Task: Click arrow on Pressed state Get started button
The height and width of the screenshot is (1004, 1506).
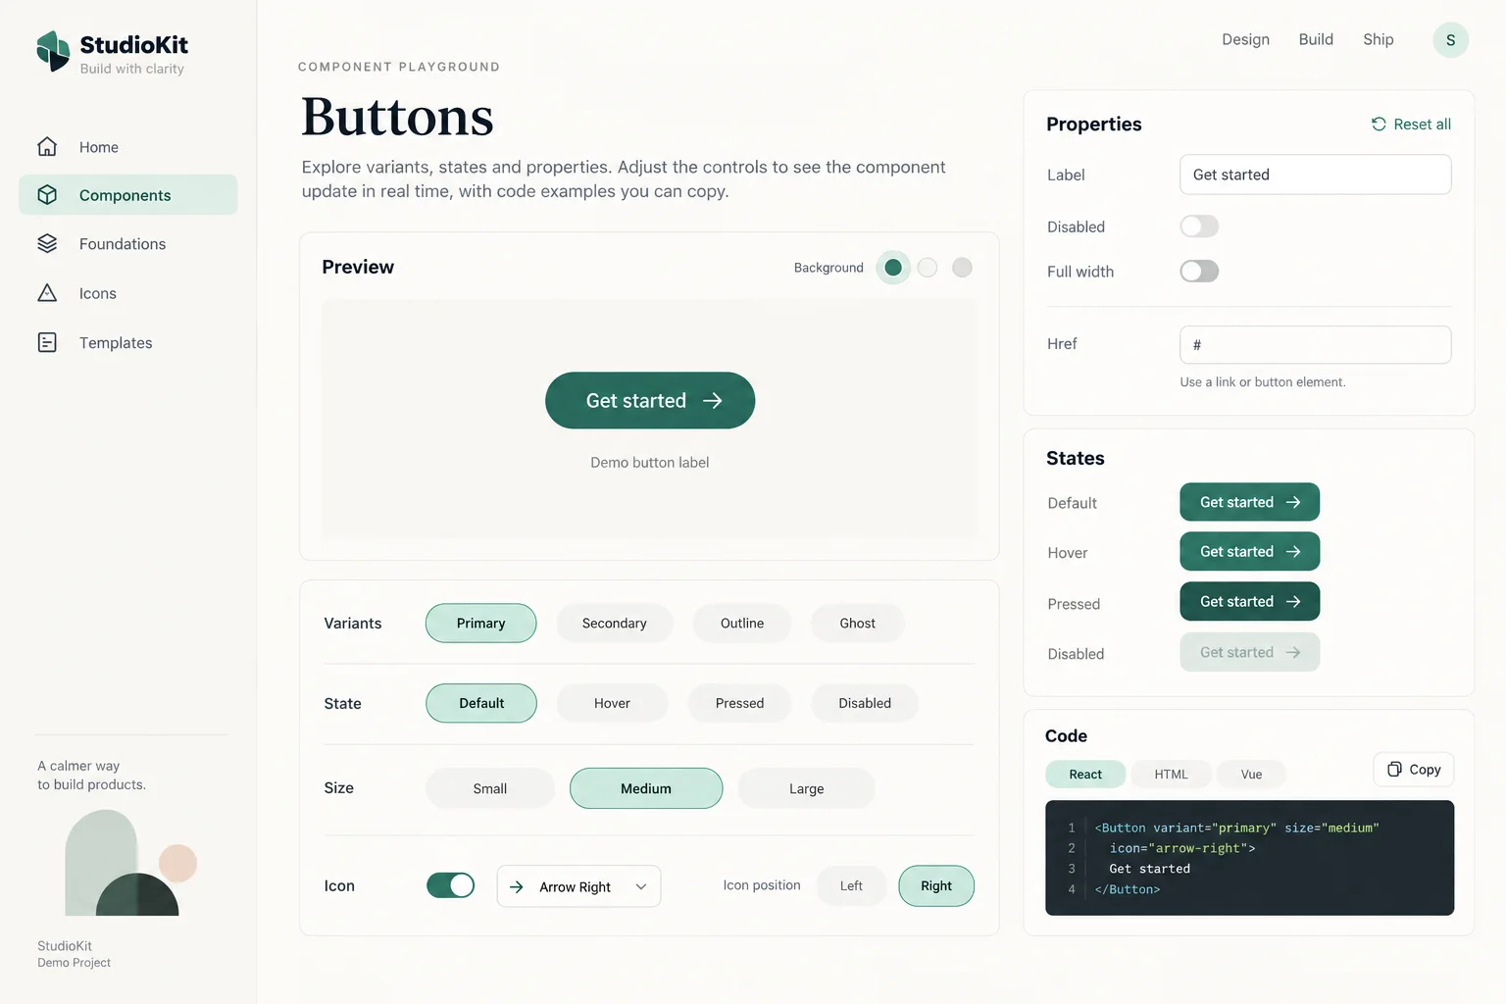Action: [x=1293, y=602]
